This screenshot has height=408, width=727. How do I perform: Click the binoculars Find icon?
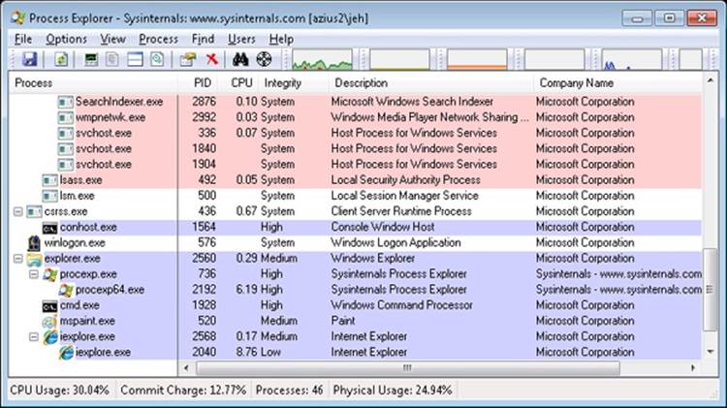tap(240, 59)
